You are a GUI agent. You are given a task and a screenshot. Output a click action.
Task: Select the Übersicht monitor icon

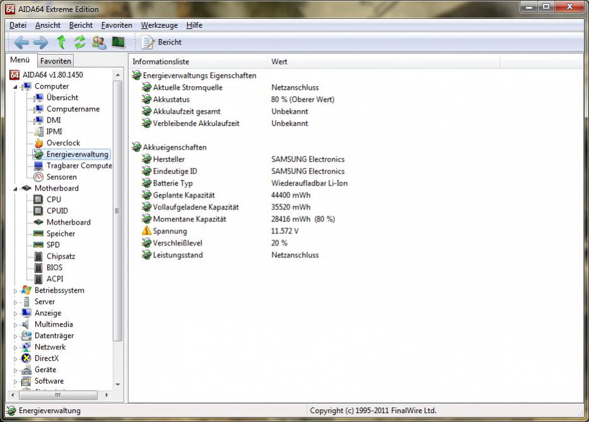[38, 98]
